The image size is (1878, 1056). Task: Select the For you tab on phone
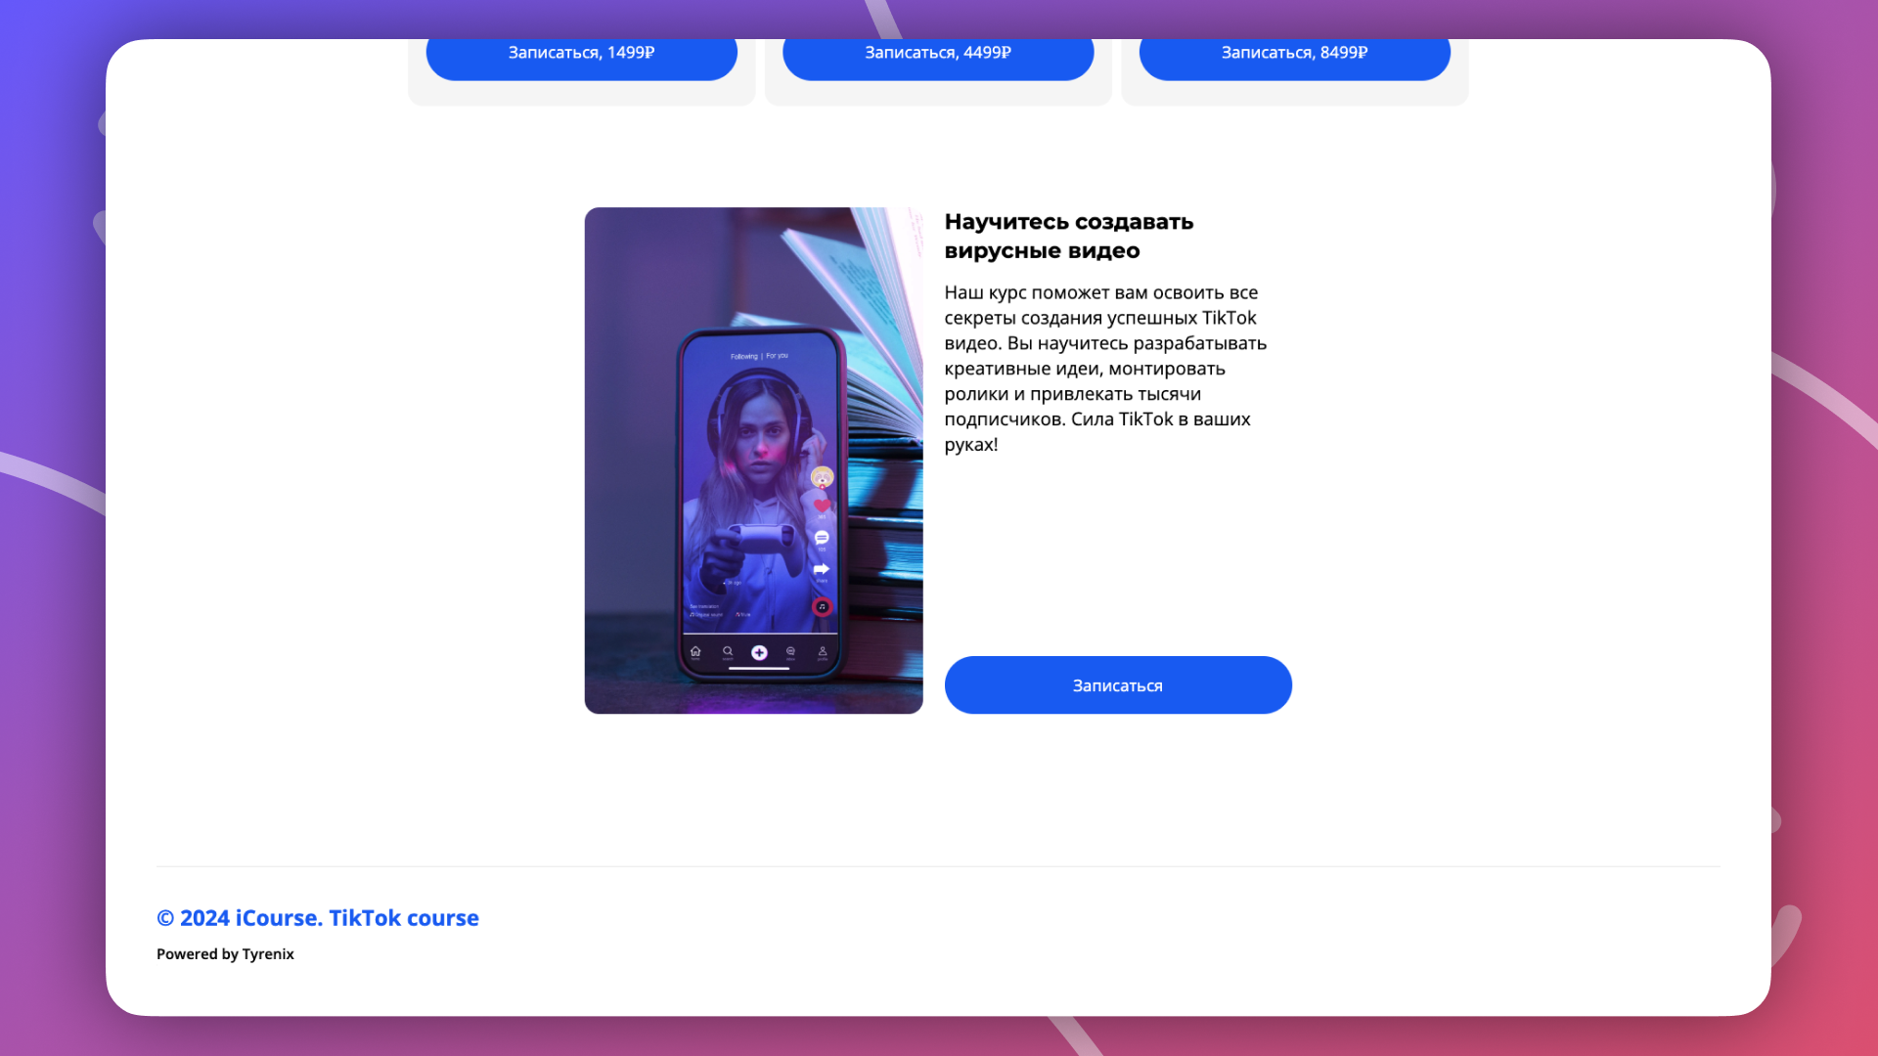click(778, 356)
